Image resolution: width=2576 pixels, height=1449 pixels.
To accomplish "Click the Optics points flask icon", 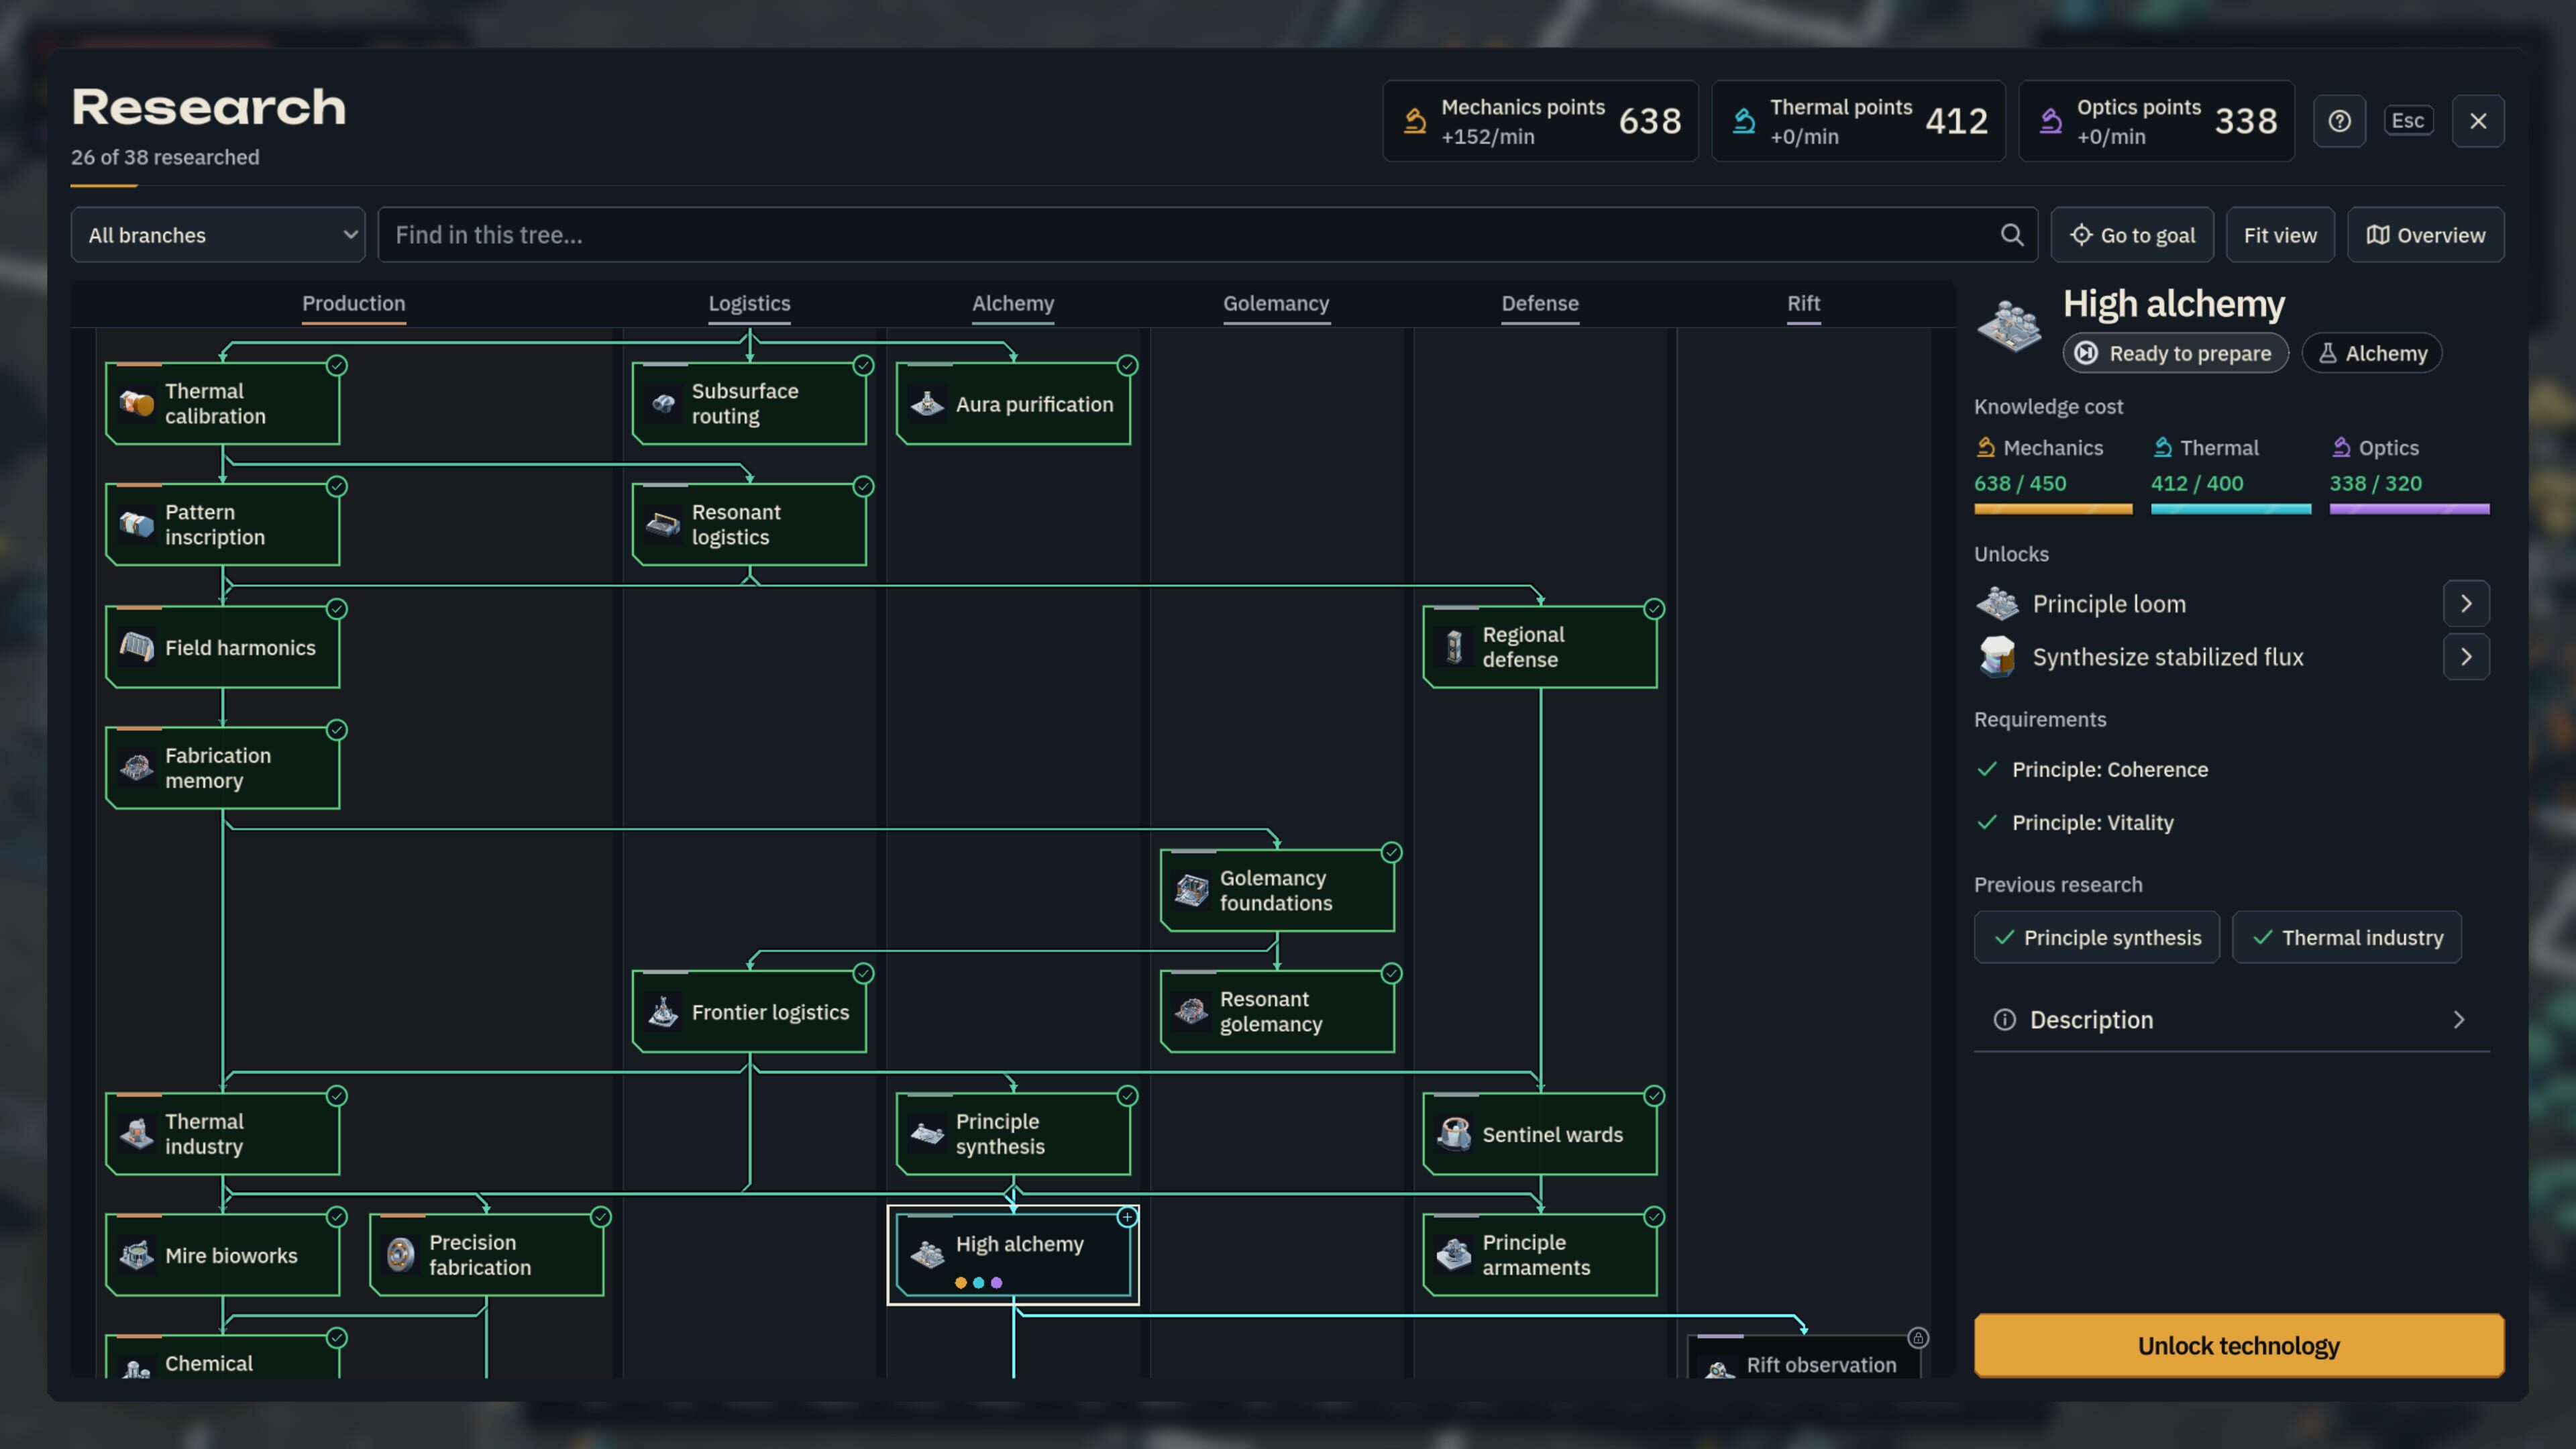I will [2051, 121].
